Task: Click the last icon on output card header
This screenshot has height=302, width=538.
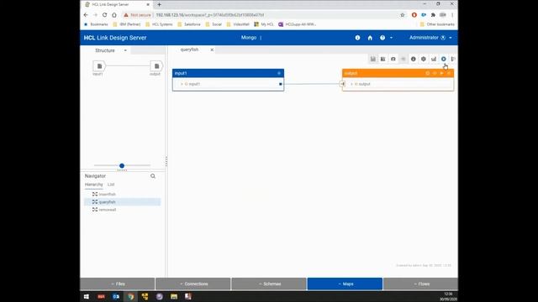Action: [449, 73]
